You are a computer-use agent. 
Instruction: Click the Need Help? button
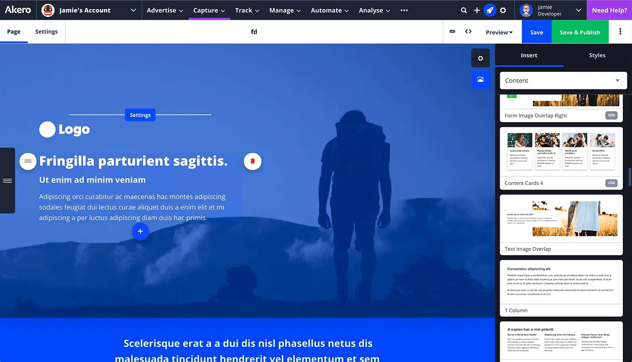(609, 10)
